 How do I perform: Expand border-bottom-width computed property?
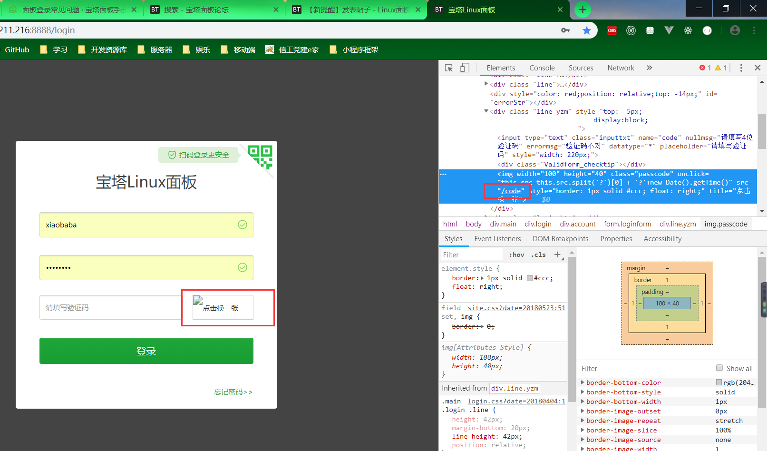pyautogui.click(x=583, y=401)
